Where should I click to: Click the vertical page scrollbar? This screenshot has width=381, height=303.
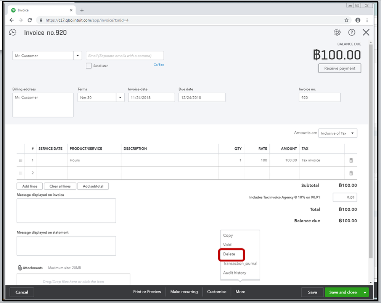pyautogui.click(x=371, y=150)
